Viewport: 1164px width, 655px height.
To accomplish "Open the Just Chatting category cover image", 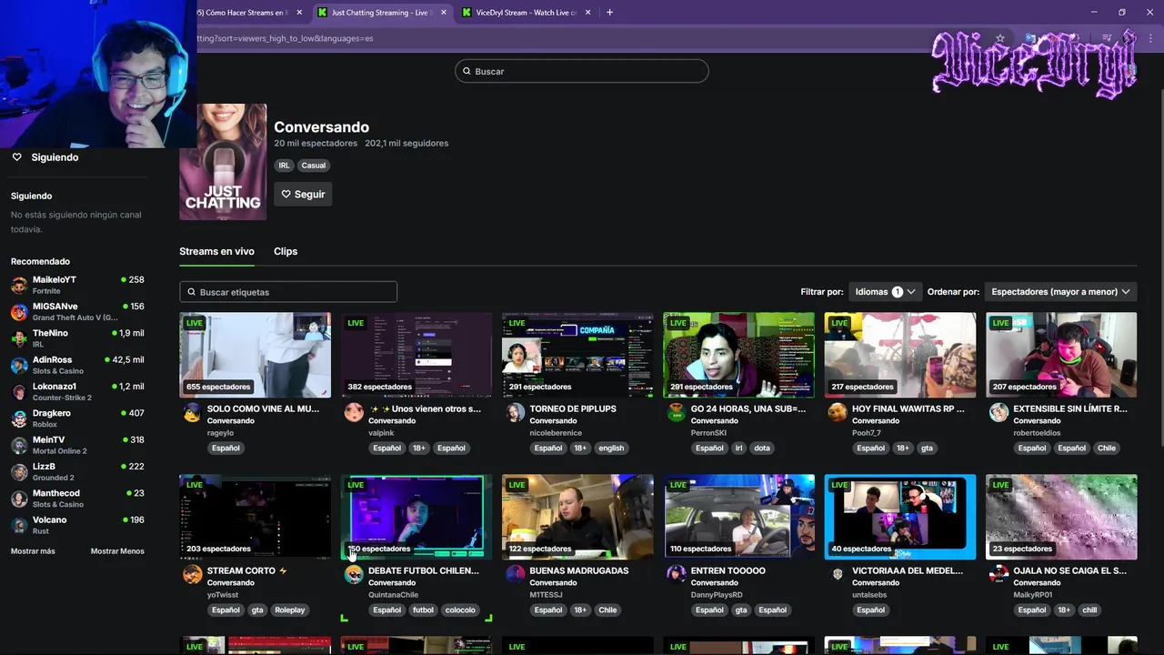I will (223, 162).
